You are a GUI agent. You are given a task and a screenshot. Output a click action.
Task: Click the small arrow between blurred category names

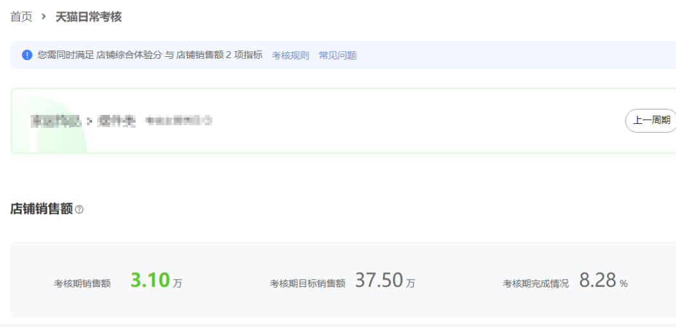pyautogui.click(x=90, y=121)
